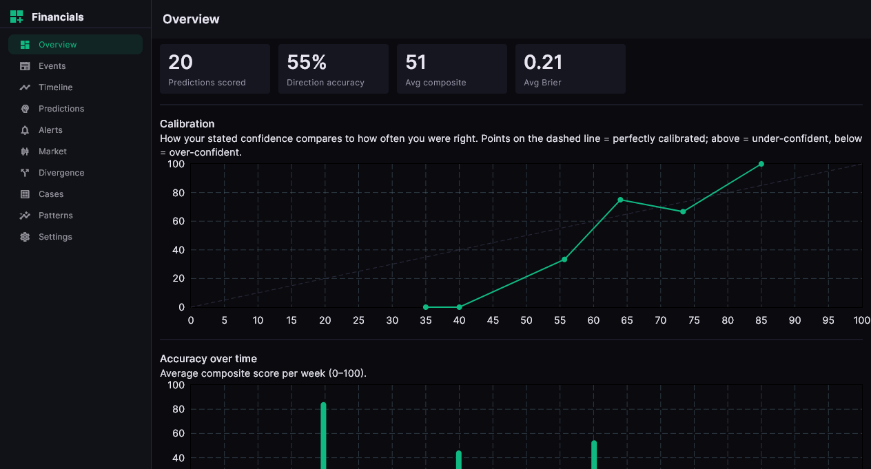The height and width of the screenshot is (469, 871).
Task: Click the calibration point near confidence 73
Action: click(683, 211)
